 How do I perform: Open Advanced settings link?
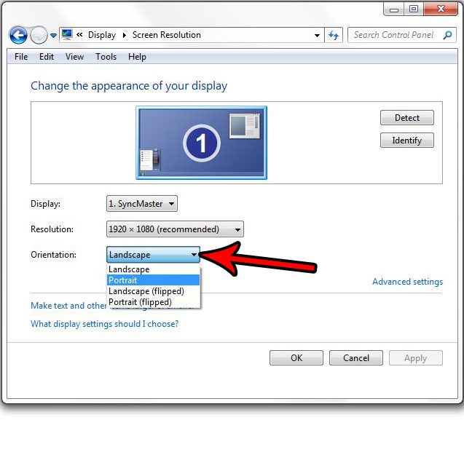click(407, 282)
